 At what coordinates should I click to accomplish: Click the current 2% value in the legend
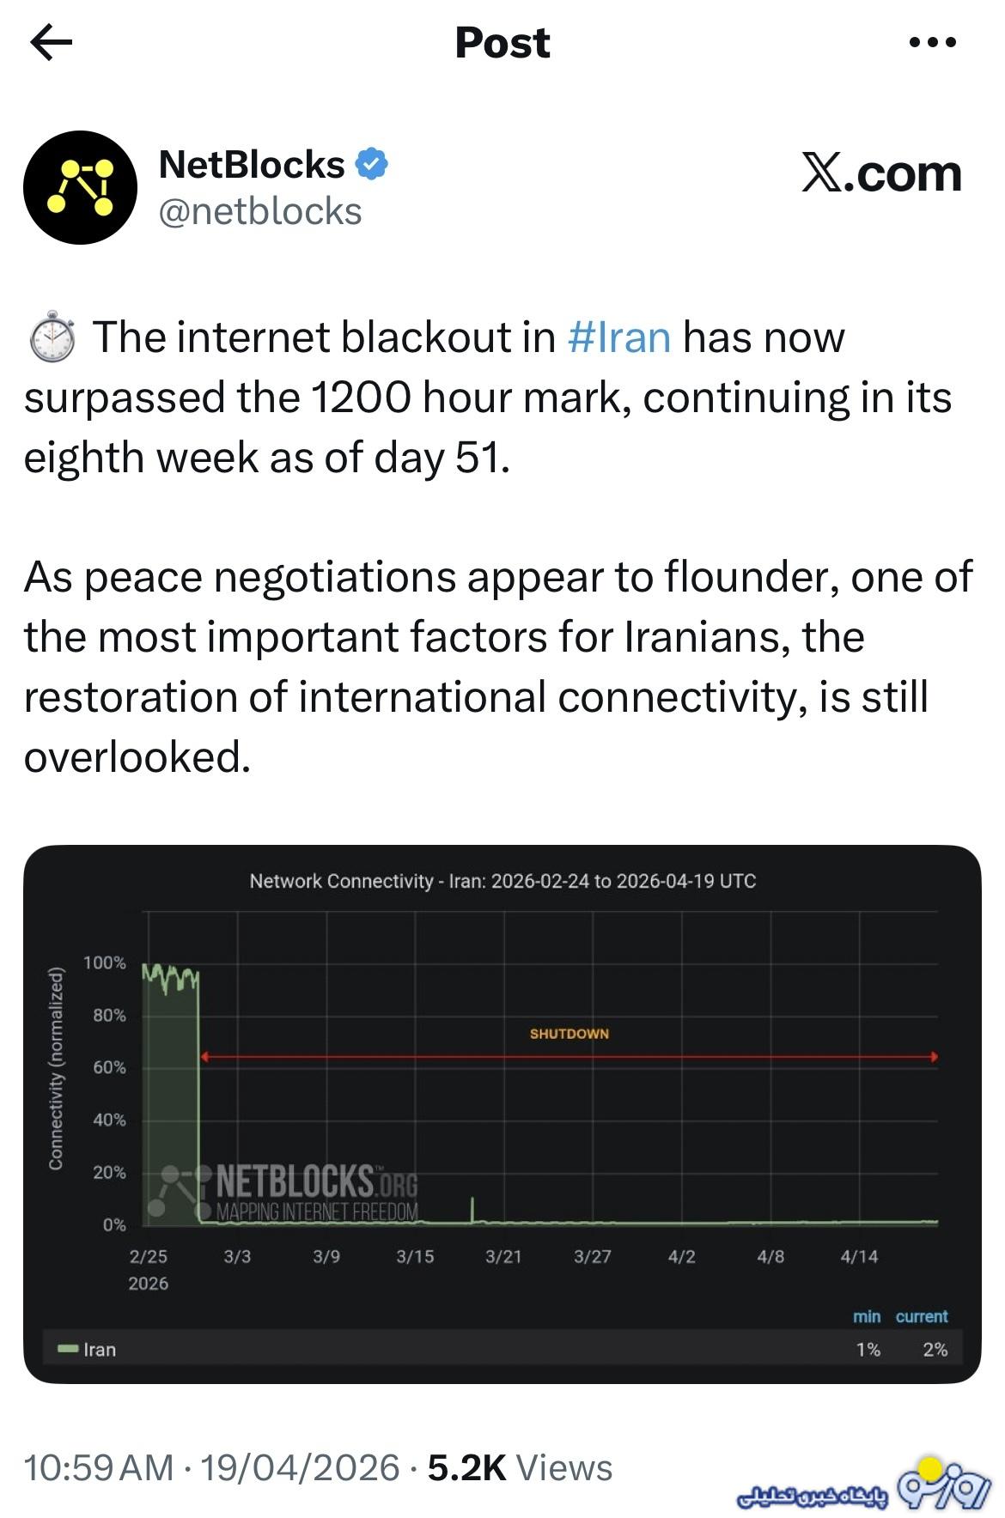tap(936, 1350)
